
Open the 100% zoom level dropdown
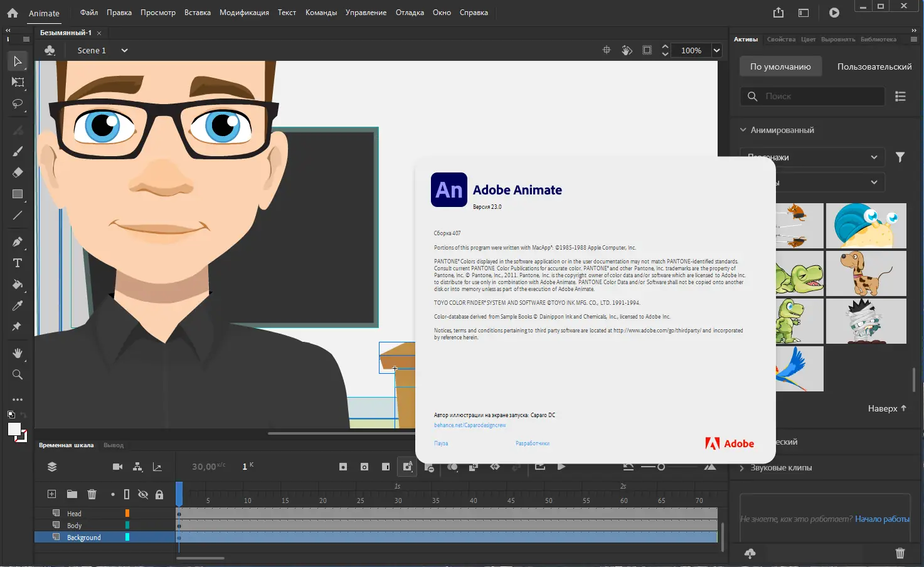click(716, 50)
